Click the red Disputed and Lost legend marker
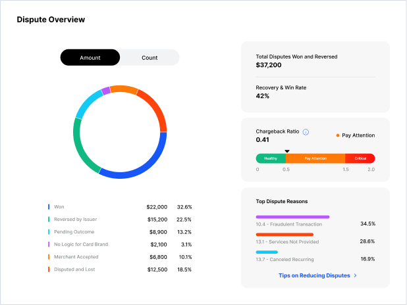 49,270
